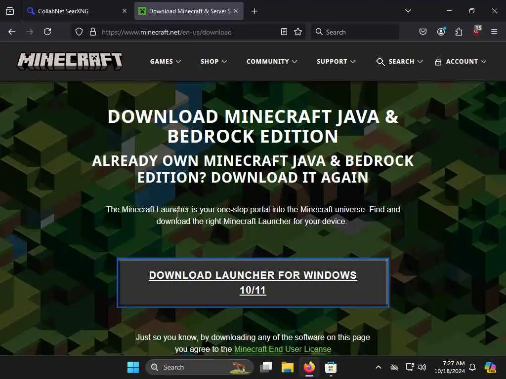Open Save to Pocket icon

[423, 32]
